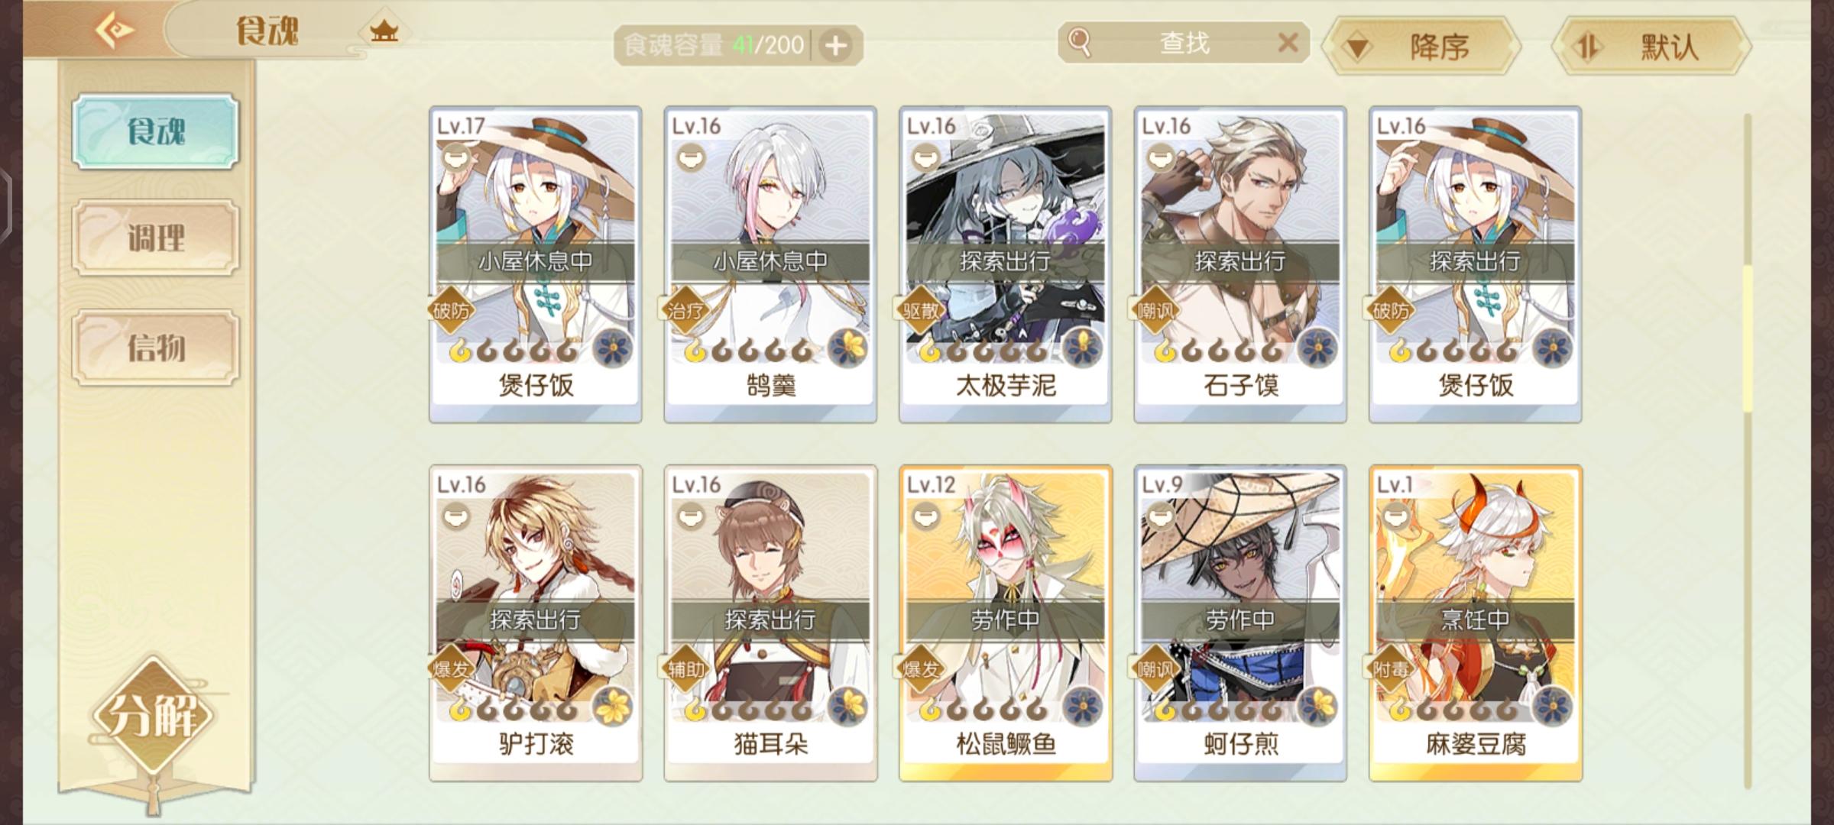Open the pavilion home icon
This screenshot has height=825, width=1834.
(x=384, y=31)
